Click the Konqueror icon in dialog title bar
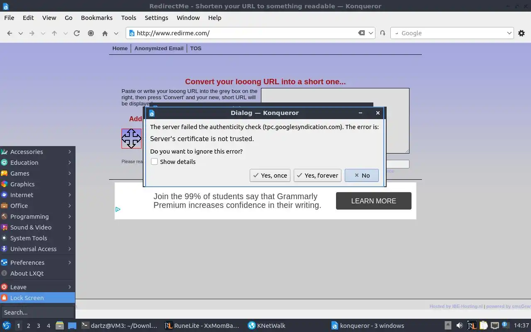 (152, 113)
